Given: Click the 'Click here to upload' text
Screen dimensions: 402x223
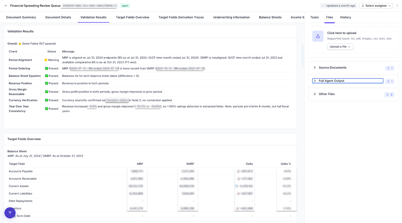Looking at the screenshot, I should click(341, 33).
